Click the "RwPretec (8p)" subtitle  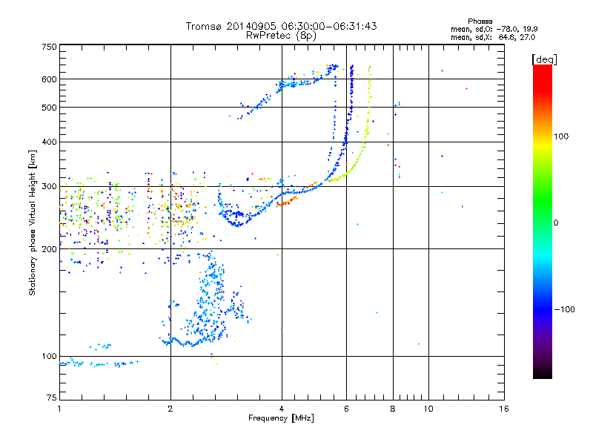pyautogui.click(x=281, y=36)
